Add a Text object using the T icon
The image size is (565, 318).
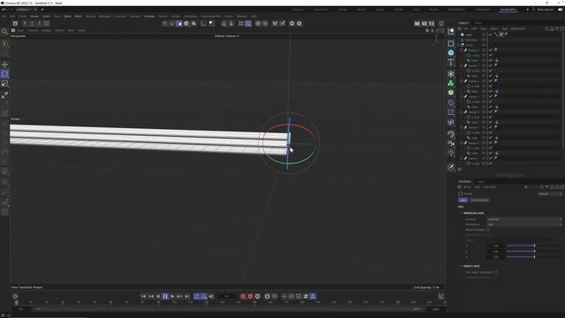tap(451, 63)
